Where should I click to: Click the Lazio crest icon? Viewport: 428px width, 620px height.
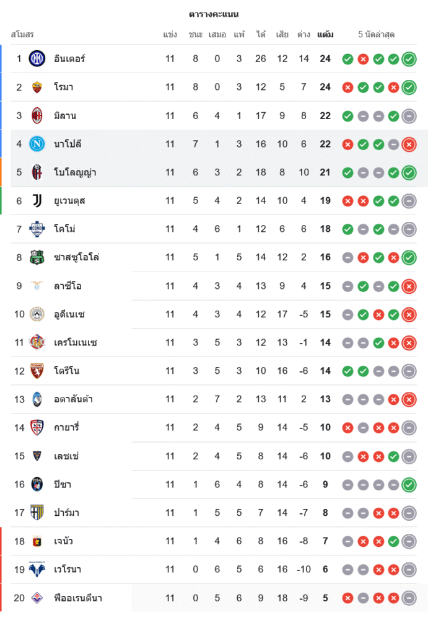pyautogui.click(x=37, y=286)
